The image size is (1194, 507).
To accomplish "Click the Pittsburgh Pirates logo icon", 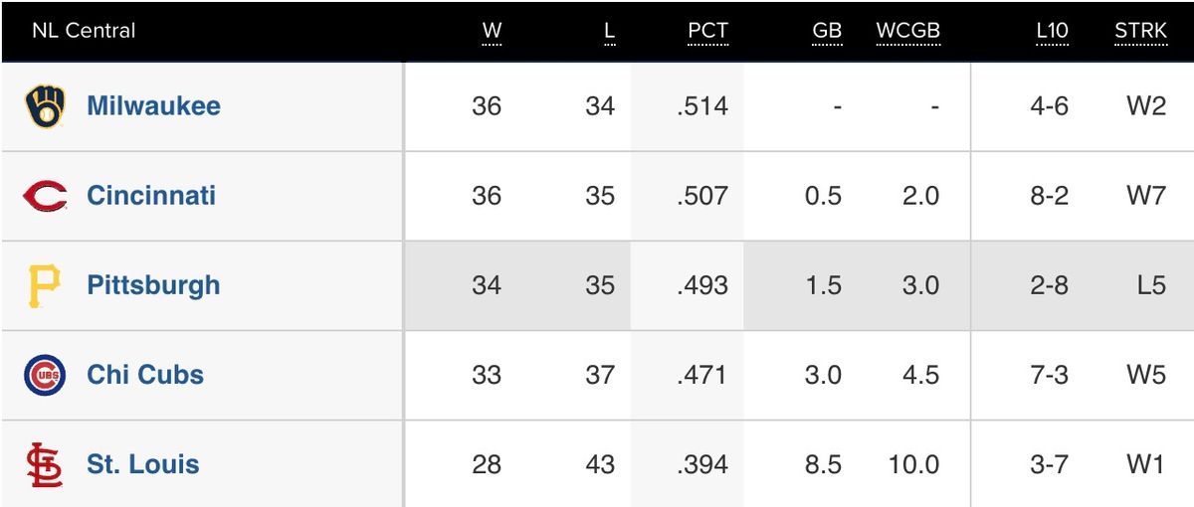I will 45,285.
